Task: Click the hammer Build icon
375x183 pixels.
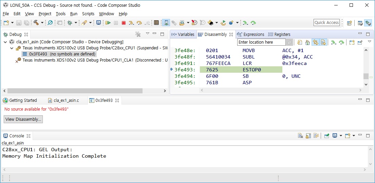Action: (36, 23)
